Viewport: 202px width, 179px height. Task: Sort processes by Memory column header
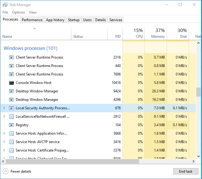tap(156, 33)
